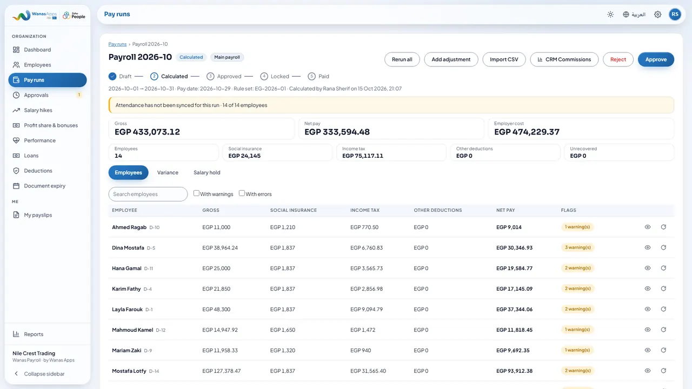This screenshot has height=389, width=692.
Task: Recalculate Ahmed Ragab's row with refresh icon
Action: tap(663, 227)
